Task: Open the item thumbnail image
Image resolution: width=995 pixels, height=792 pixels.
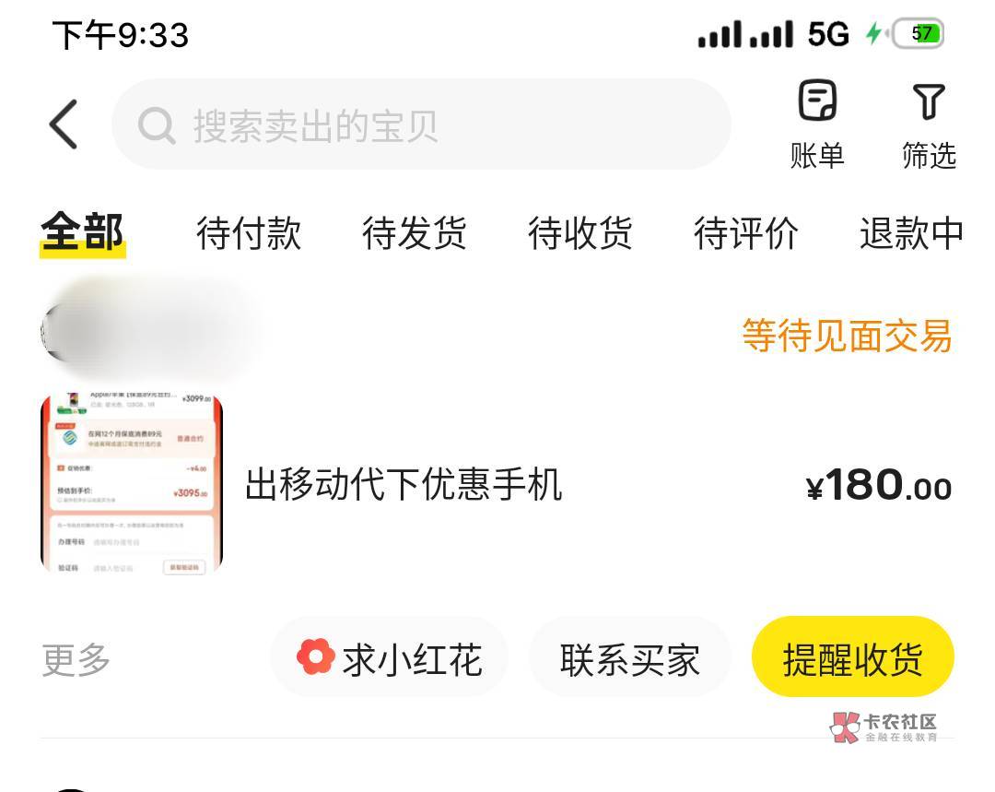Action: (132, 483)
